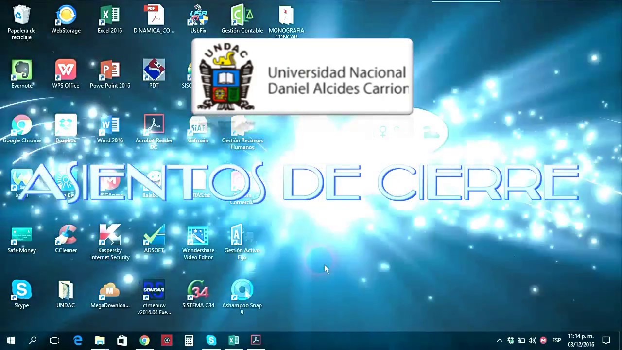Select the UsbFix desktop icon
The width and height of the screenshot is (622, 350).
tap(198, 19)
